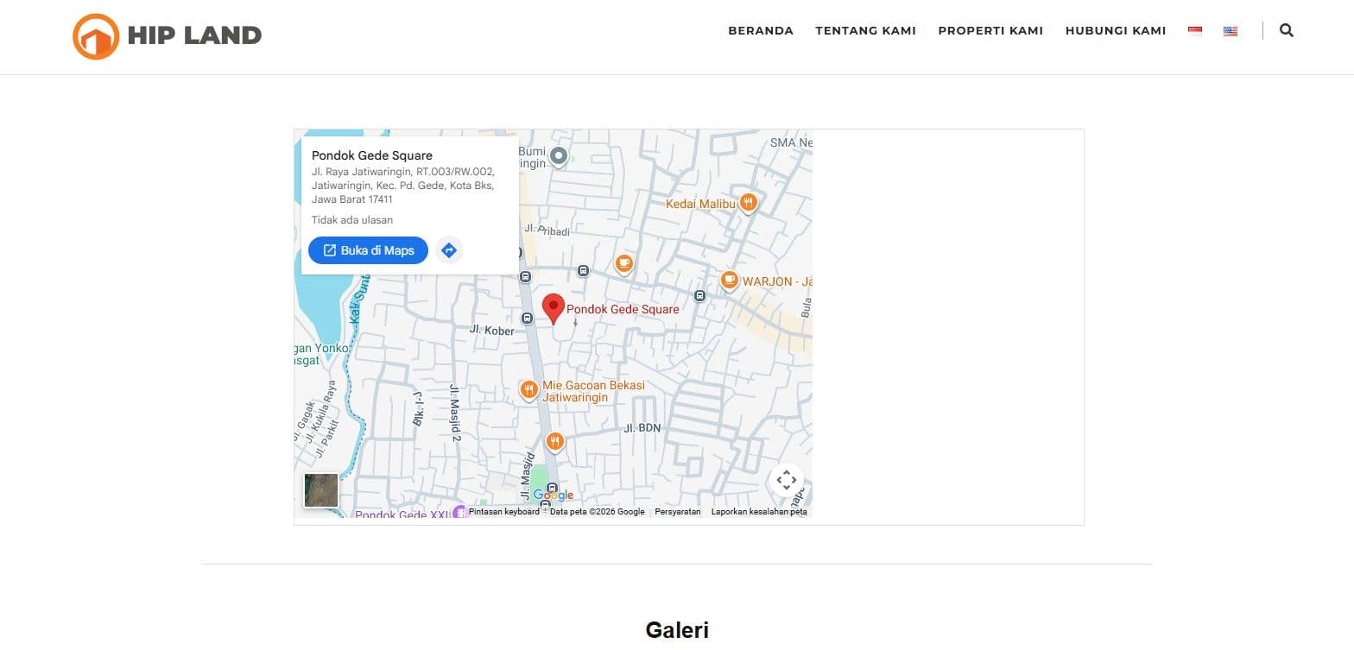Image resolution: width=1354 pixels, height=650 pixels.
Task: Click the Google logo on the map
Action: pos(553,495)
